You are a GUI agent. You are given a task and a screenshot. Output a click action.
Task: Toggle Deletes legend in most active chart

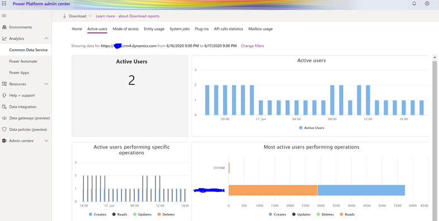[x=325, y=214]
